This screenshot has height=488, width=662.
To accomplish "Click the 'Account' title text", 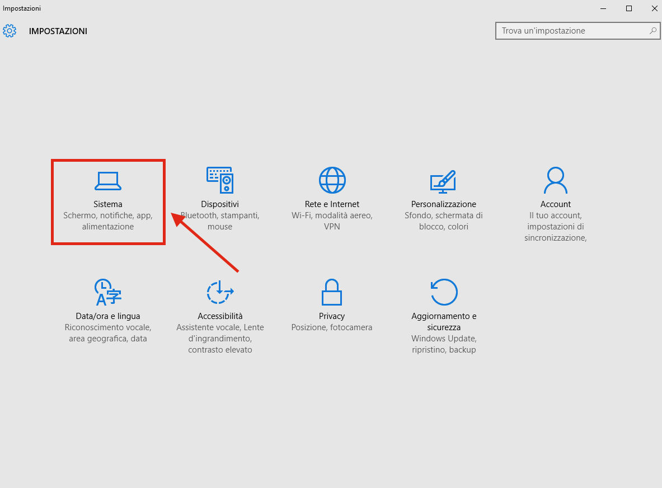I will pyautogui.click(x=556, y=204).
